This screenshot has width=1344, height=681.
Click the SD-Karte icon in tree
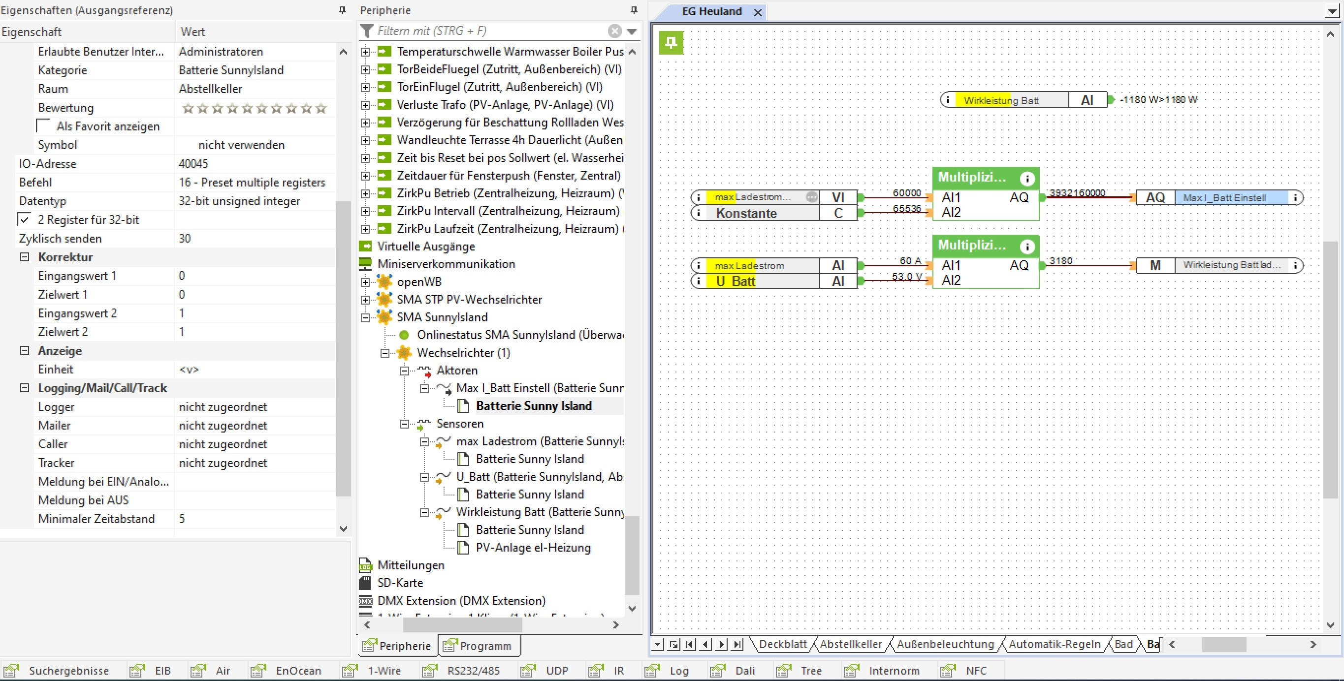[x=365, y=583]
